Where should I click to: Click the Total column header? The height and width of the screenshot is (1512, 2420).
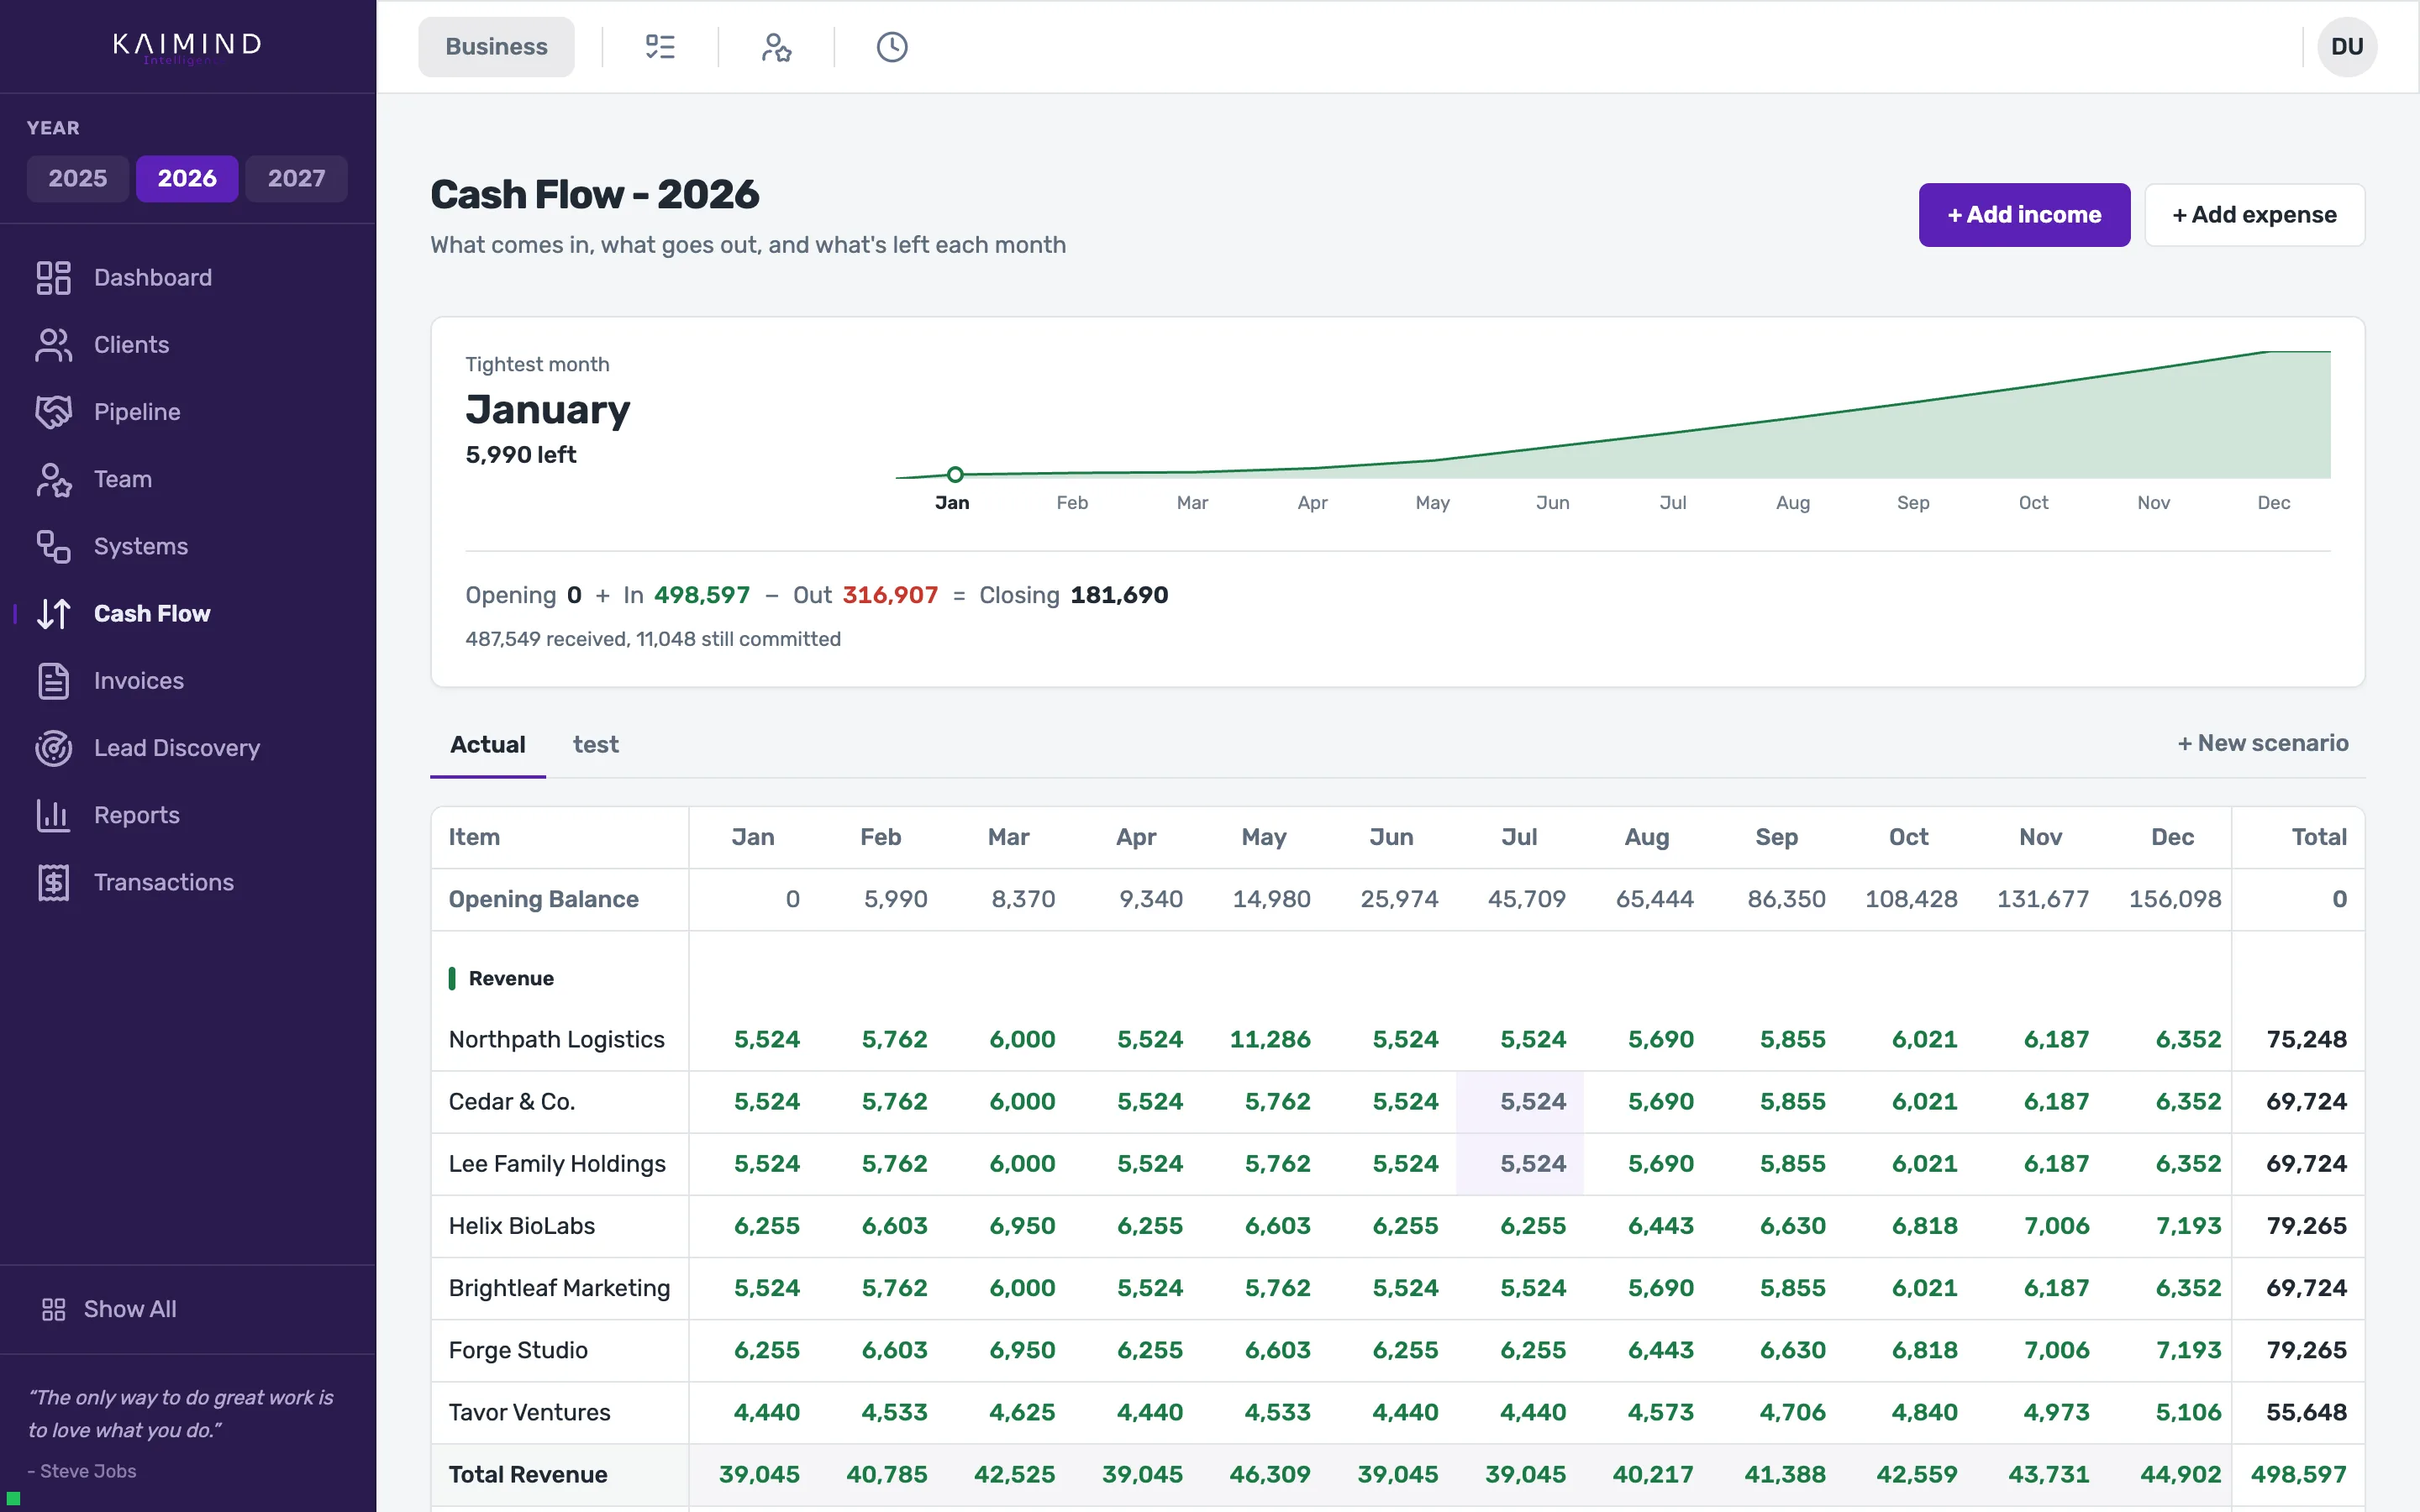(2319, 837)
